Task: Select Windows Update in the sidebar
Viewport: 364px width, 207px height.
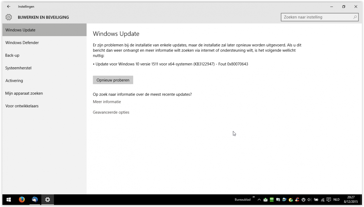Action: [x=44, y=30]
